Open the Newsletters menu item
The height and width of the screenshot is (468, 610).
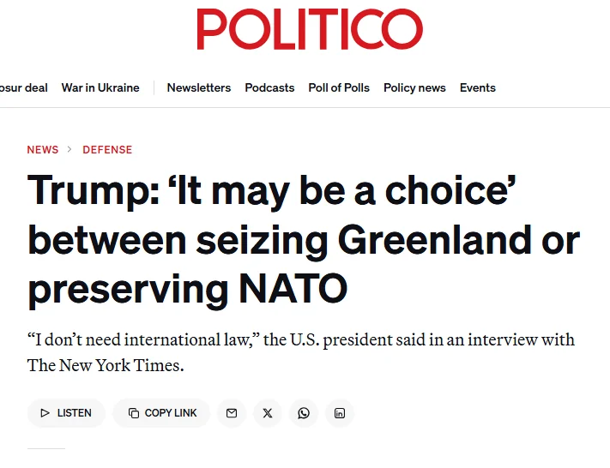[x=199, y=87]
